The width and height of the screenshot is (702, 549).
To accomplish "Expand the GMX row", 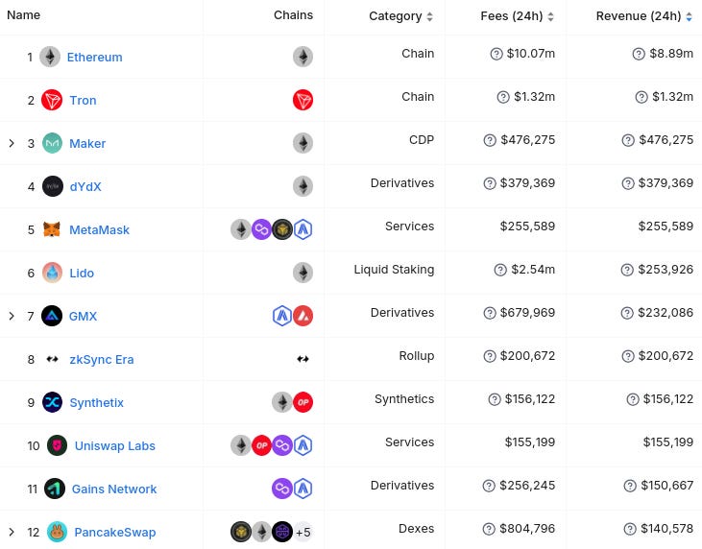I will click(x=12, y=316).
